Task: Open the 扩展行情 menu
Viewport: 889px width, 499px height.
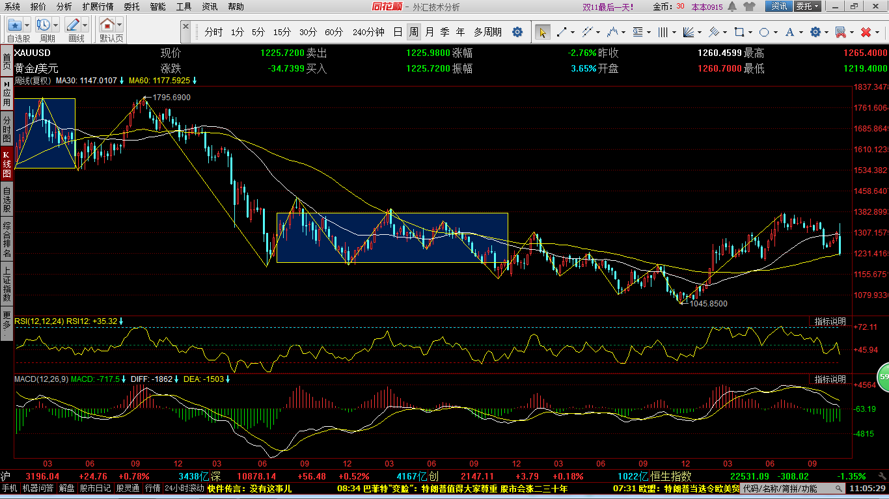Action: coord(98,7)
